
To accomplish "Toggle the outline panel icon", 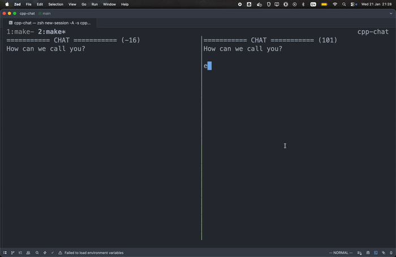I will pos(20,252).
